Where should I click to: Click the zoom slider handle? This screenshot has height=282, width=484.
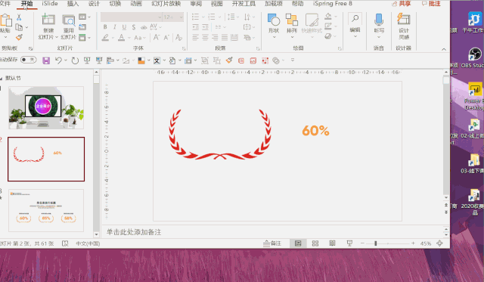coord(376,243)
